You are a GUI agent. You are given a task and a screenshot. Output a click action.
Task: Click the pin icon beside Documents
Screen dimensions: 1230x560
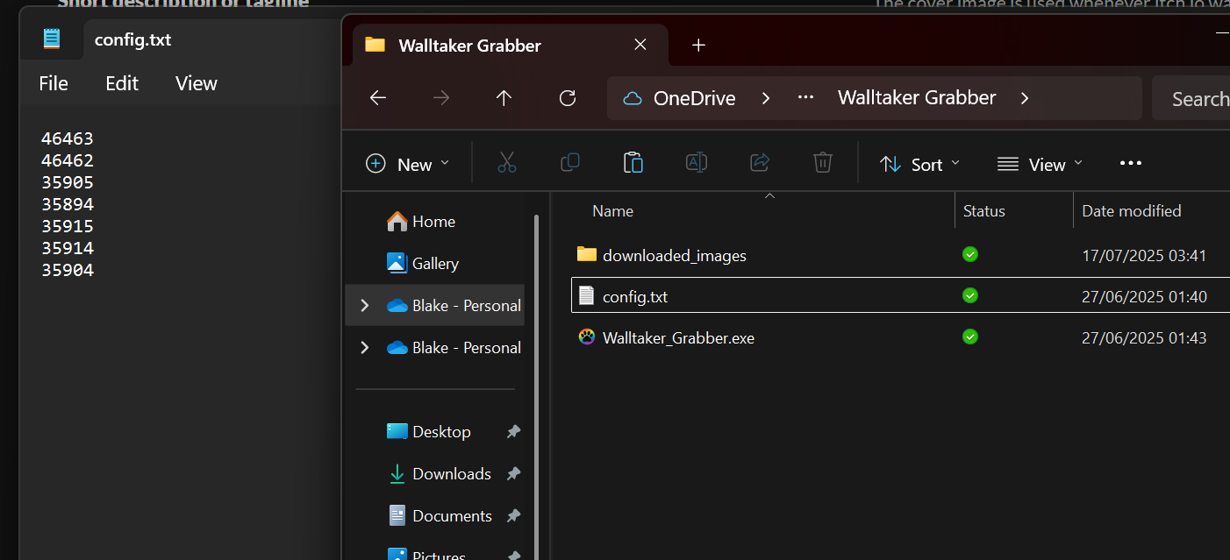click(513, 516)
